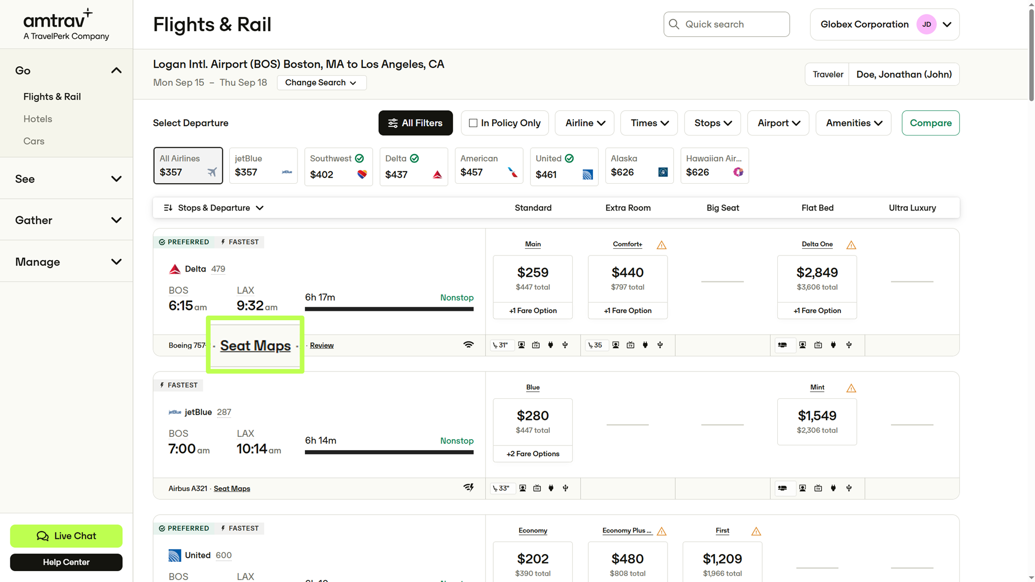Viewport: 1035px width, 582px height.
Task: Select the Alaska $626 airline tab
Action: click(639, 166)
